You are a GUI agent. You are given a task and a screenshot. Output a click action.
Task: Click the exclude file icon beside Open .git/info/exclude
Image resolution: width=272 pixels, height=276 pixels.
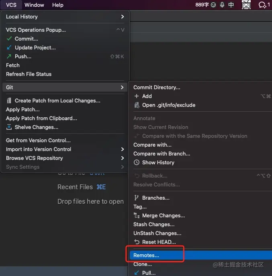pyautogui.click(x=137, y=105)
